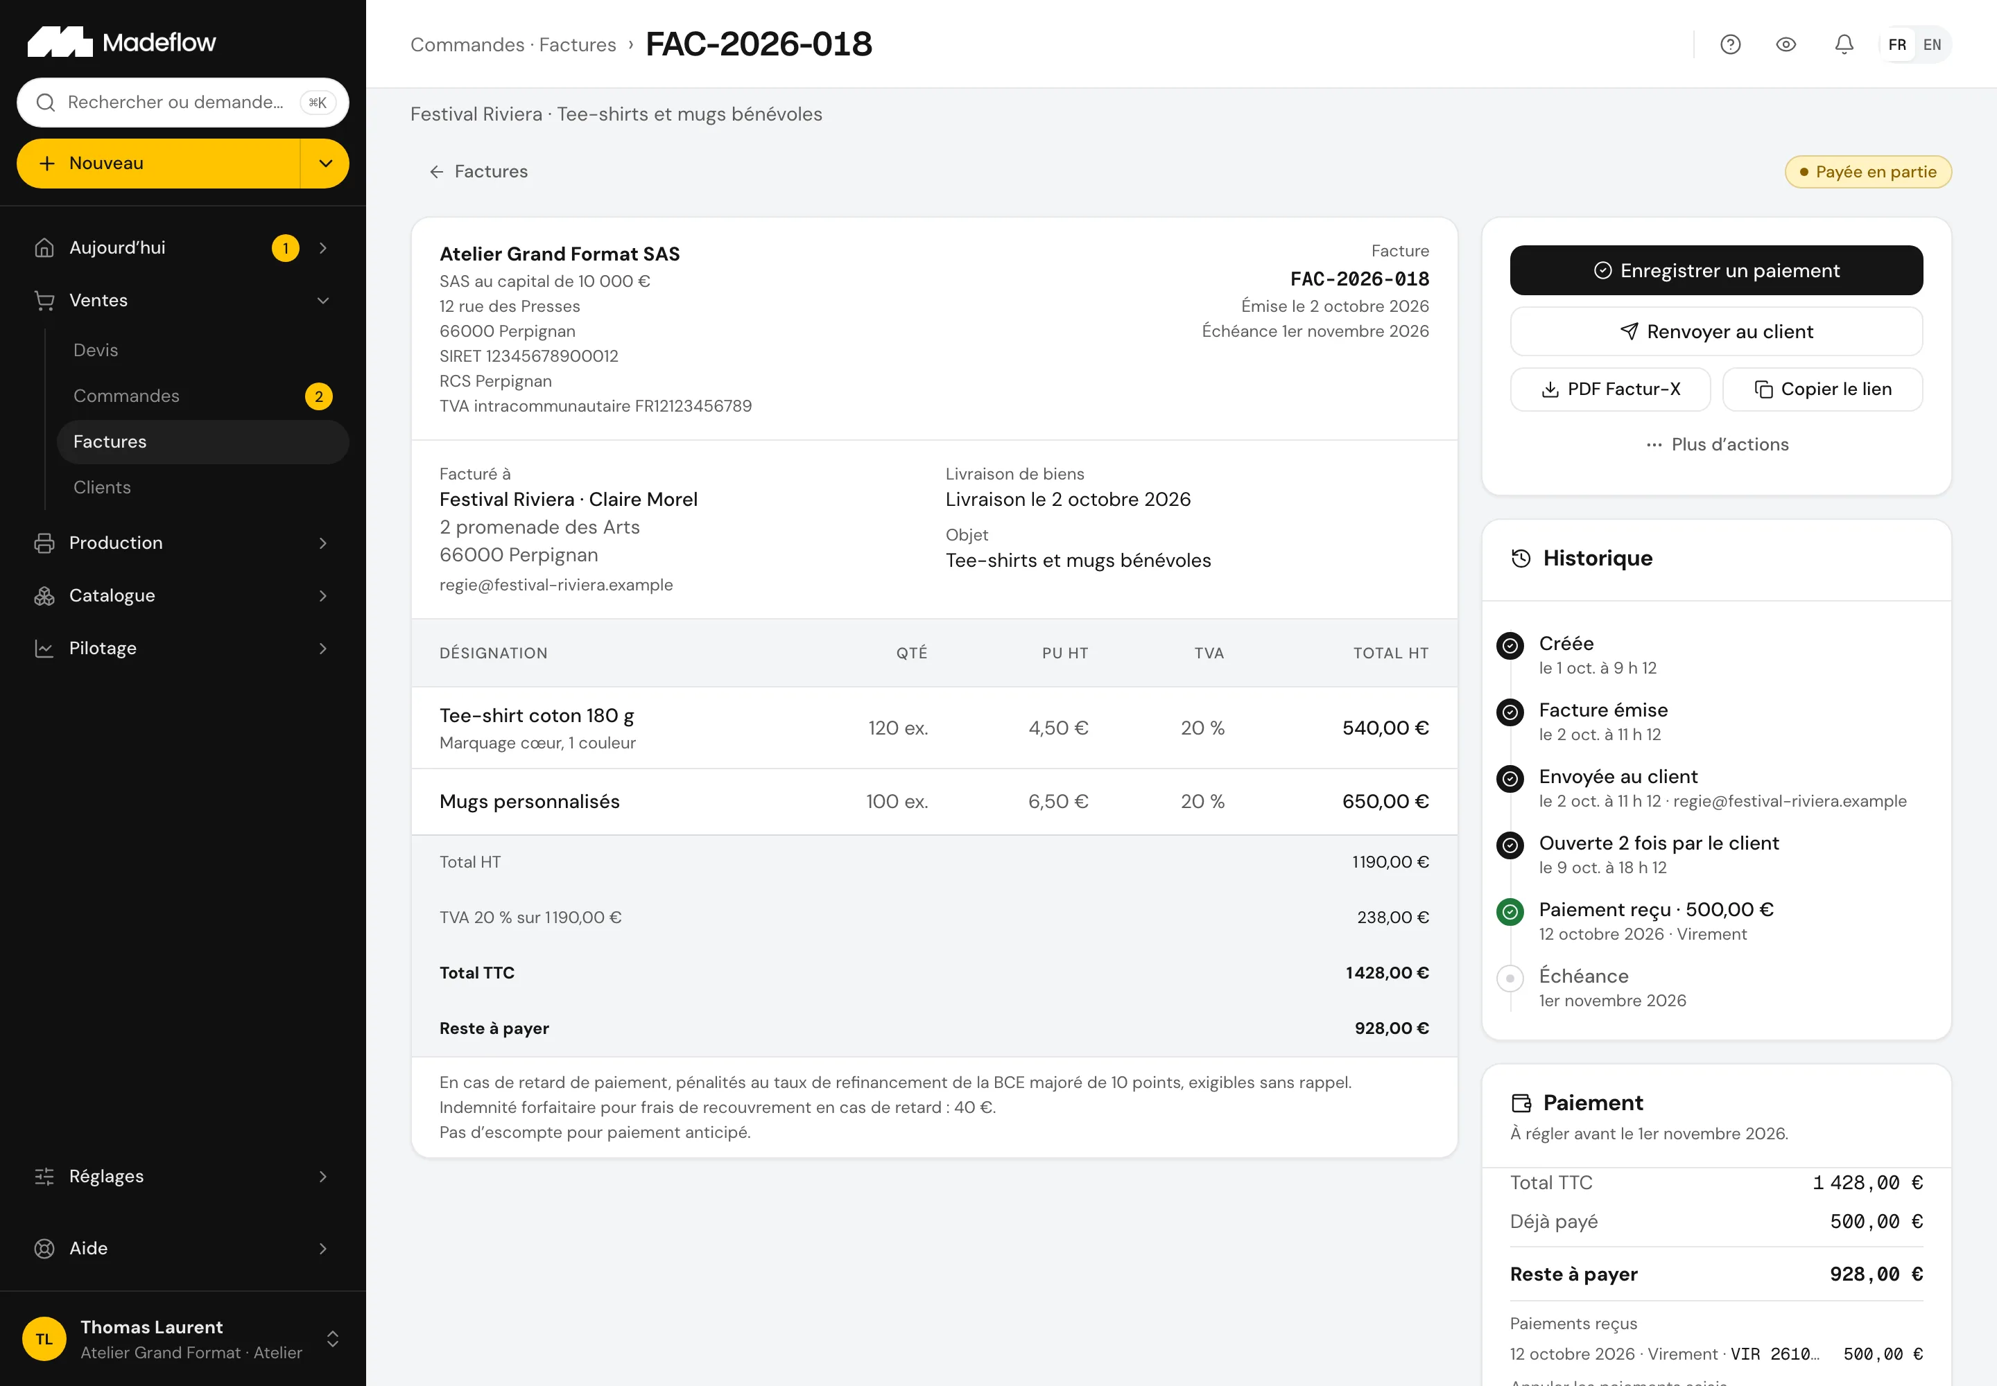
Task: Click the Aide lifebuoy icon
Action: pos(44,1249)
